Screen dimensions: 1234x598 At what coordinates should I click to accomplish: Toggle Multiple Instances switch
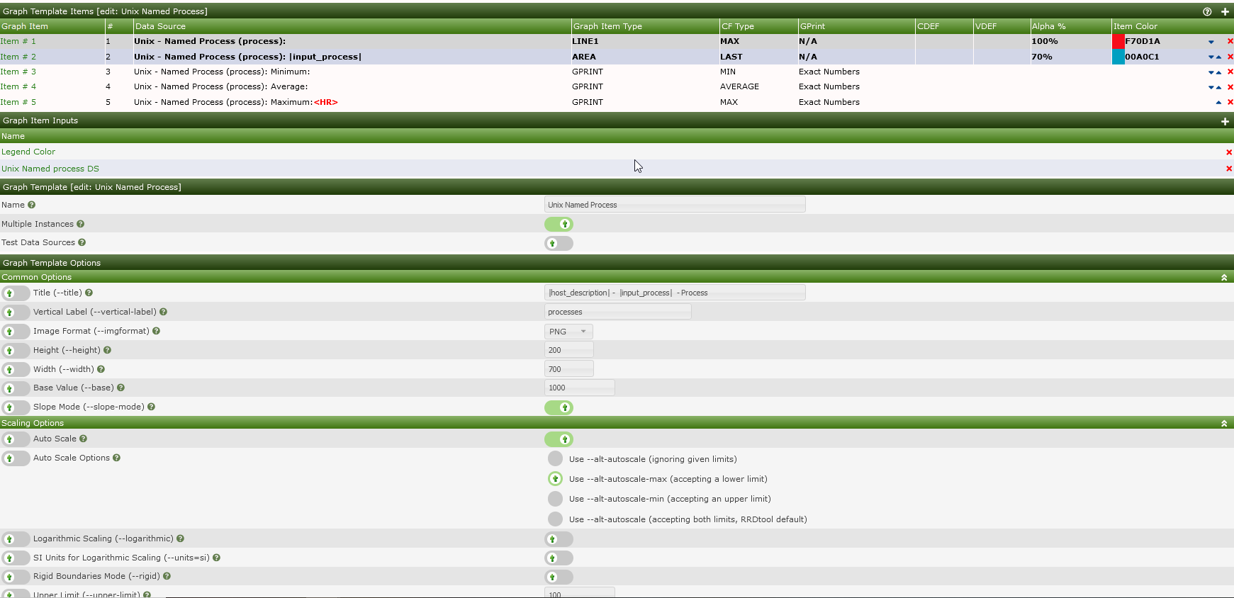coord(559,224)
